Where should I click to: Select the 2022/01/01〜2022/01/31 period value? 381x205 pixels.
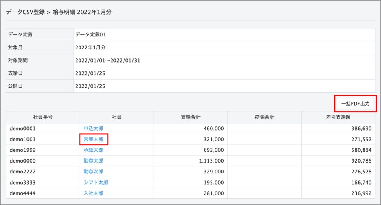[107, 60]
